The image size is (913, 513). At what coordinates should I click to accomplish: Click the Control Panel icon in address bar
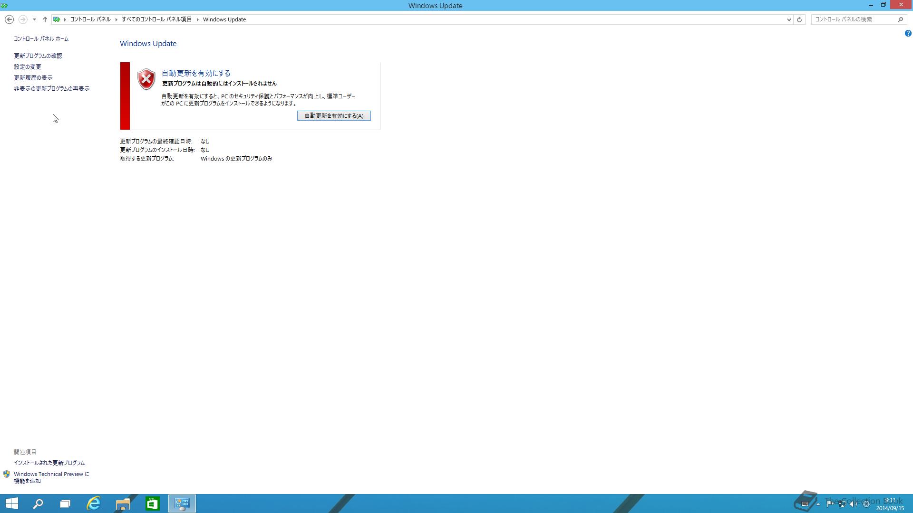tap(57, 19)
